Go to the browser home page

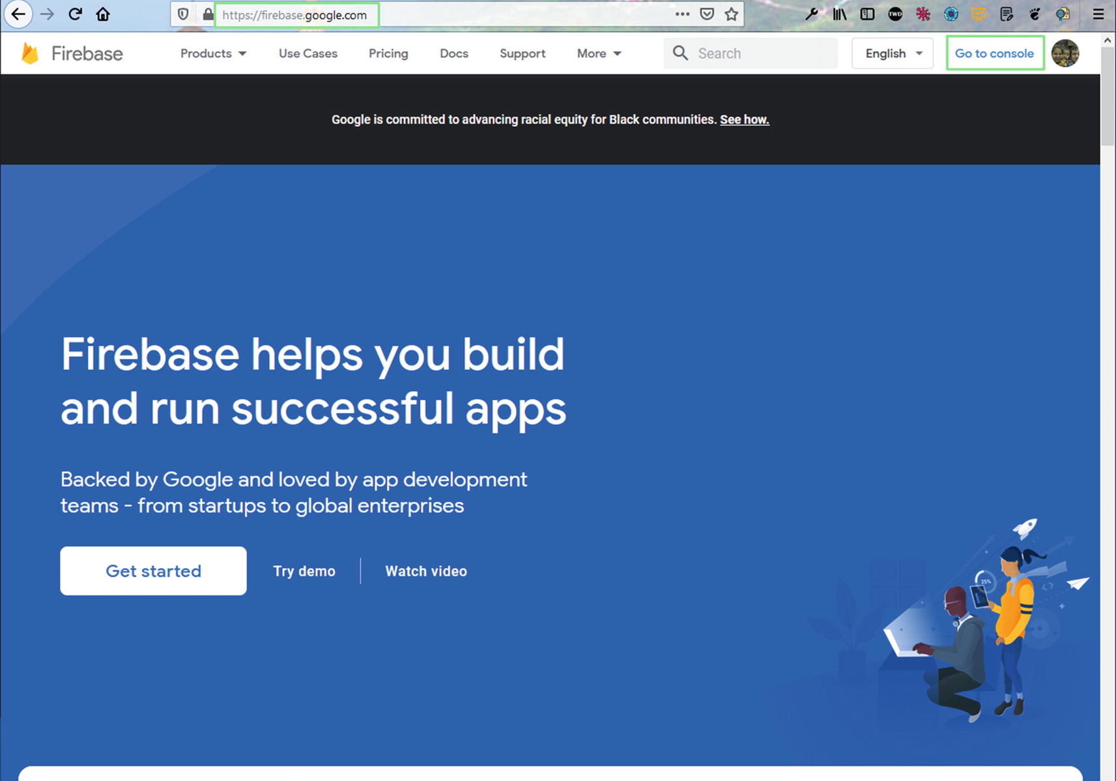tap(103, 14)
